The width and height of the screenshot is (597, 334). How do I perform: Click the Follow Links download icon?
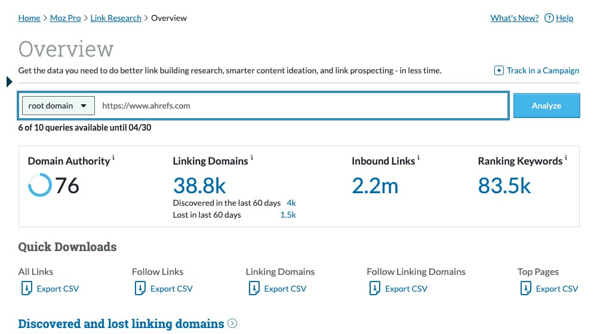click(x=140, y=288)
